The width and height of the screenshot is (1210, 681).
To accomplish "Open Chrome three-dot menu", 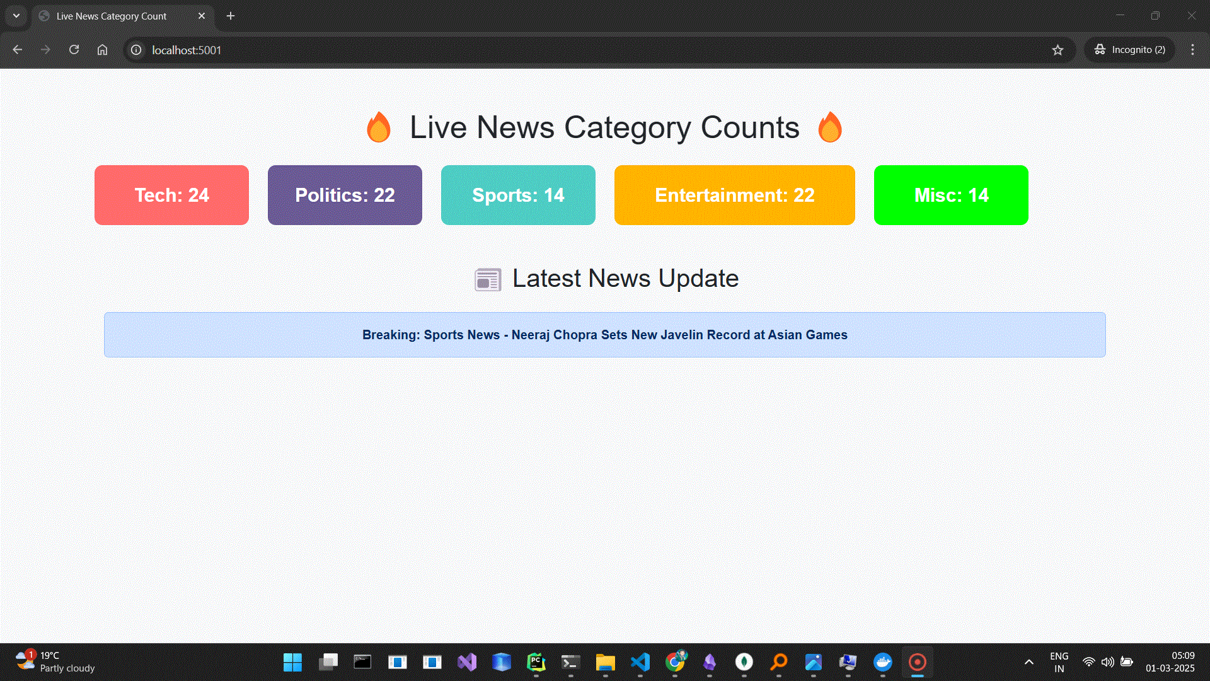I will (1192, 50).
